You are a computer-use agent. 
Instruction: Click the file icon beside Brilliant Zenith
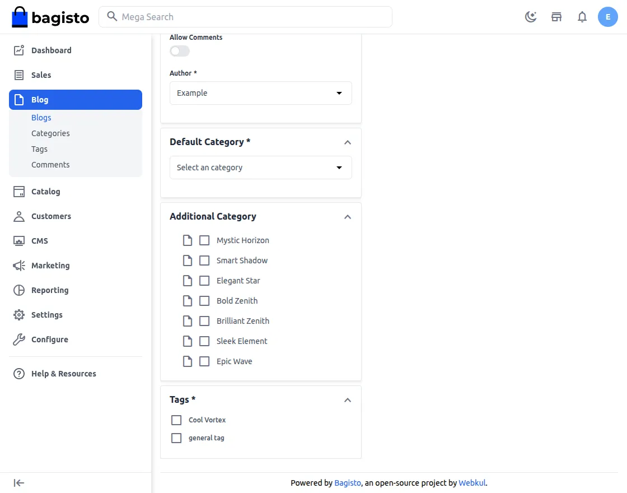188,321
